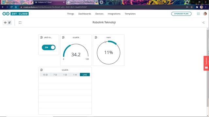Switch to dashboard view mode (eye icon)
The width and height of the screenshot is (209, 117).
(x=5, y=22)
